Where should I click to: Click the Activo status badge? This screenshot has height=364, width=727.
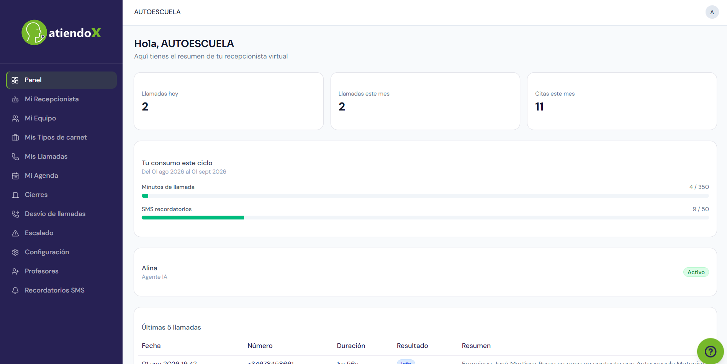click(696, 272)
